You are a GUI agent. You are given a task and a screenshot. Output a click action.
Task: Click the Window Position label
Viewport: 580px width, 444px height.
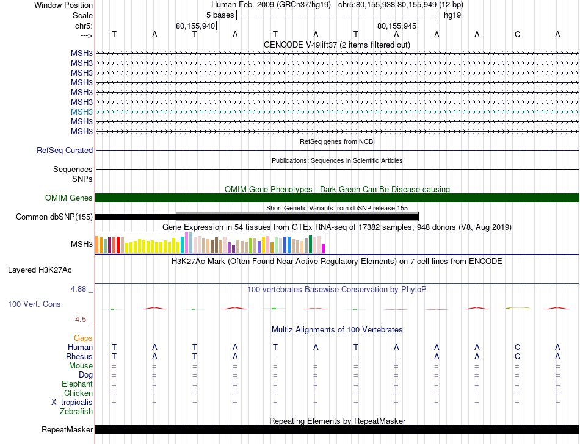click(63, 5)
